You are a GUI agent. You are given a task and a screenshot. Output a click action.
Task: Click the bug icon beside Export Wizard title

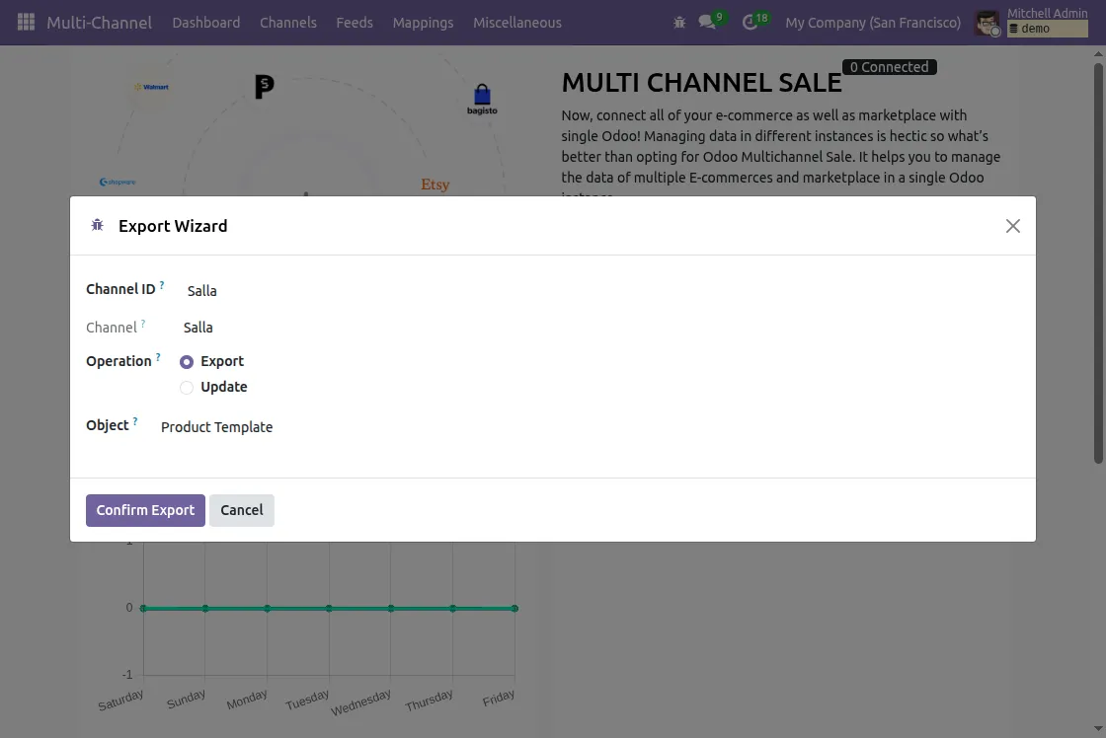coord(97,225)
